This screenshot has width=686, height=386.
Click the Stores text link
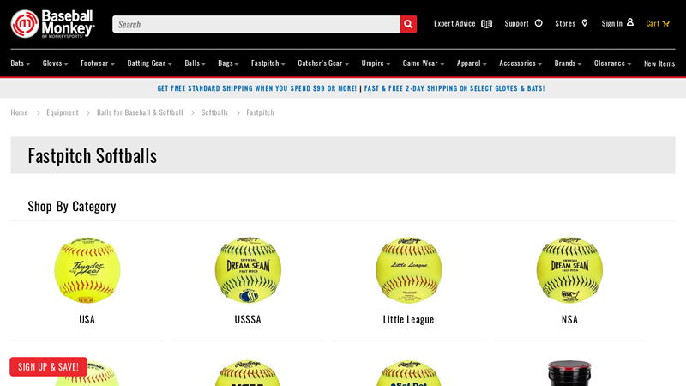[x=565, y=24]
